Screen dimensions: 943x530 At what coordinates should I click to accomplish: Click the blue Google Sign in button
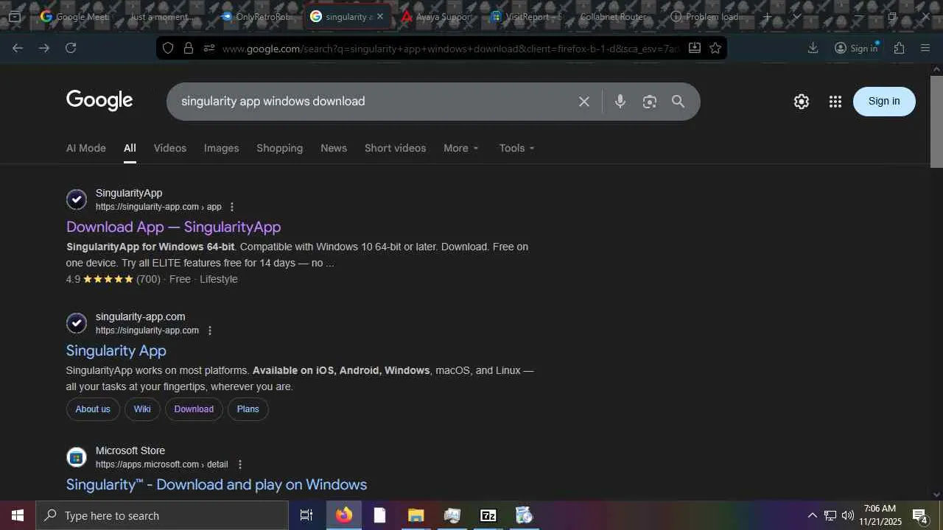point(884,102)
